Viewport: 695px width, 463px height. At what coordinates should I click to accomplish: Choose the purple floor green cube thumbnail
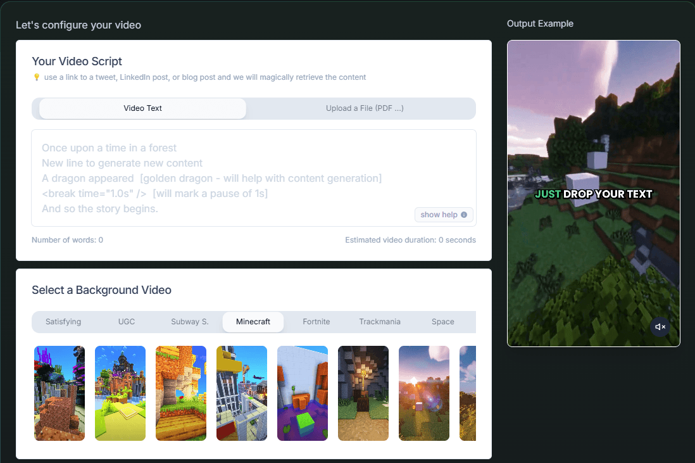coord(303,393)
